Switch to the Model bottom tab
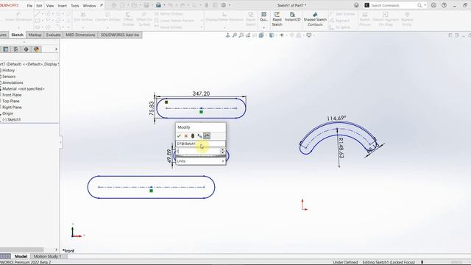 click(21, 256)
